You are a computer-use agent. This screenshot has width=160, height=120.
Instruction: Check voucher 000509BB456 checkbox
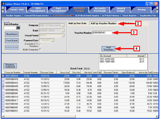click(x=3, y=90)
